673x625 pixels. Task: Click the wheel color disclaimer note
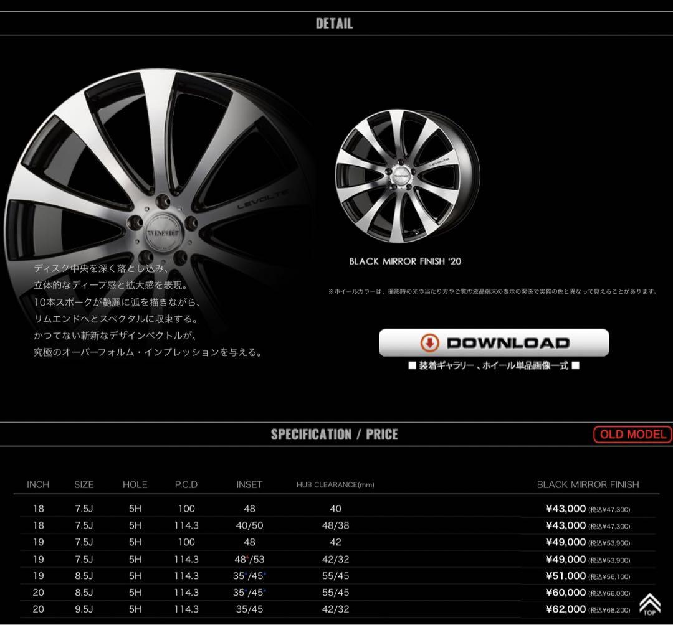point(493,291)
